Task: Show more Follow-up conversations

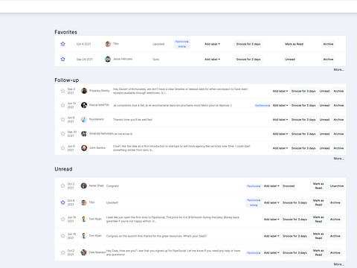Action: (338, 159)
